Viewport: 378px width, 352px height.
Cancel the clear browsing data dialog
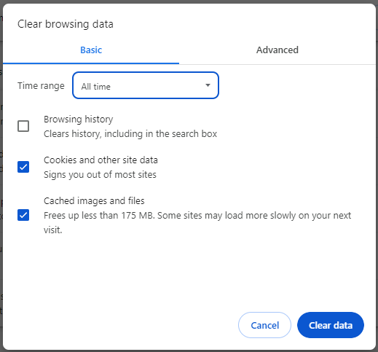tap(264, 325)
